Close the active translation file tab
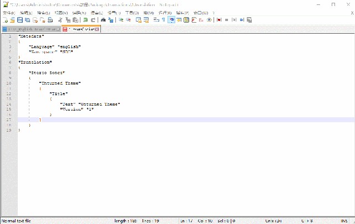355x224 pixels. tap(97, 29)
